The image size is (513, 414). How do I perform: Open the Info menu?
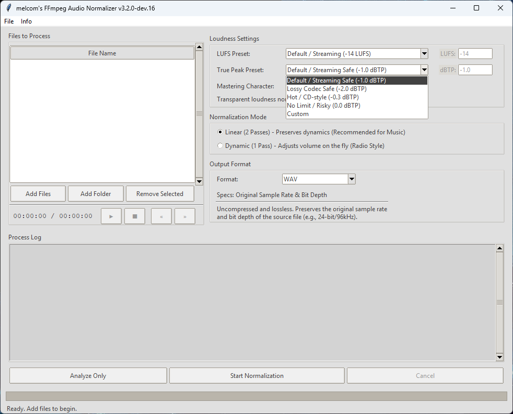pyautogui.click(x=26, y=21)
